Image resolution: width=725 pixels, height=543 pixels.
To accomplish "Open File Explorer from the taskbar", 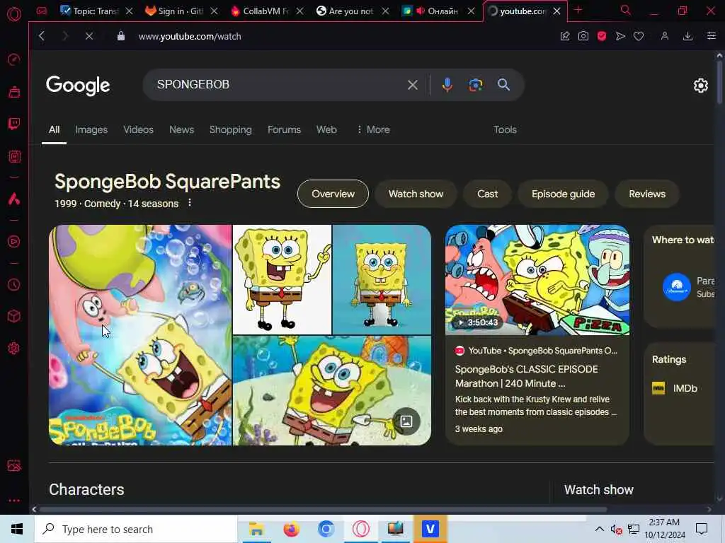I will [256, 529].
